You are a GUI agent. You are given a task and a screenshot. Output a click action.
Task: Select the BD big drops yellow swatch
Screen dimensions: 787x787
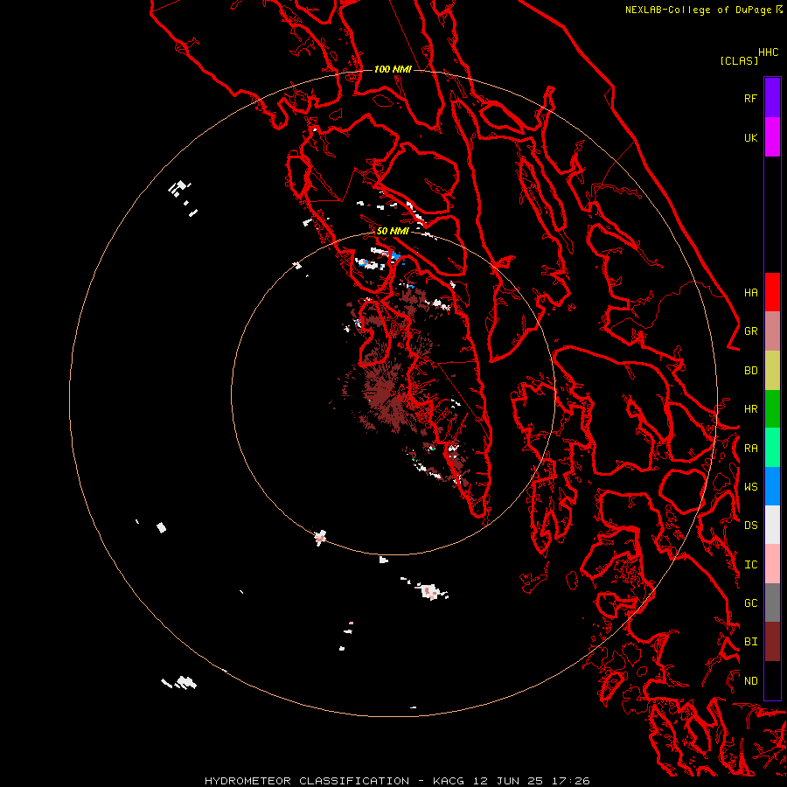772,370
